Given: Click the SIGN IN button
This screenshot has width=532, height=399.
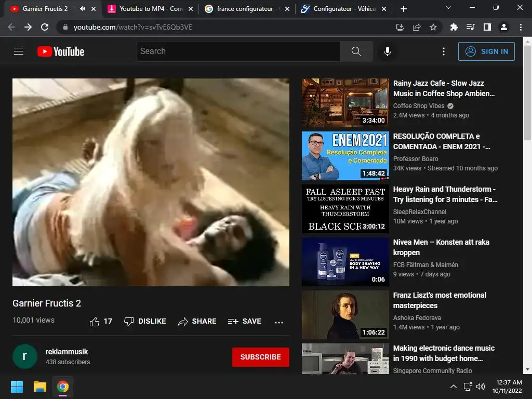Looking at the screenshot, I should pos(486,51).
